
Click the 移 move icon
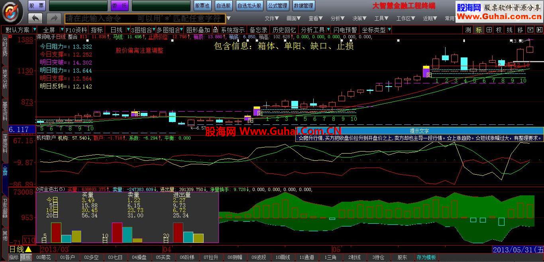coord(520,30)
